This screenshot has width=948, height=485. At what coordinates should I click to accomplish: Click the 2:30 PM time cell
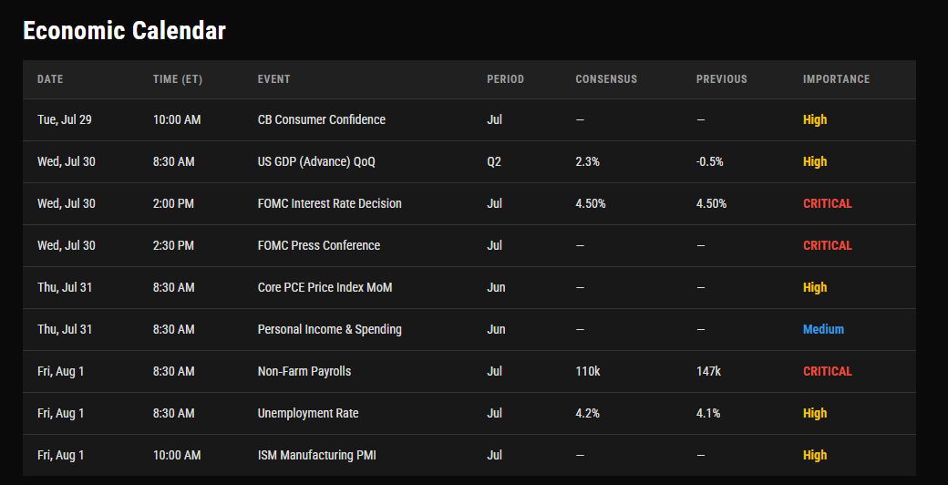173,245
